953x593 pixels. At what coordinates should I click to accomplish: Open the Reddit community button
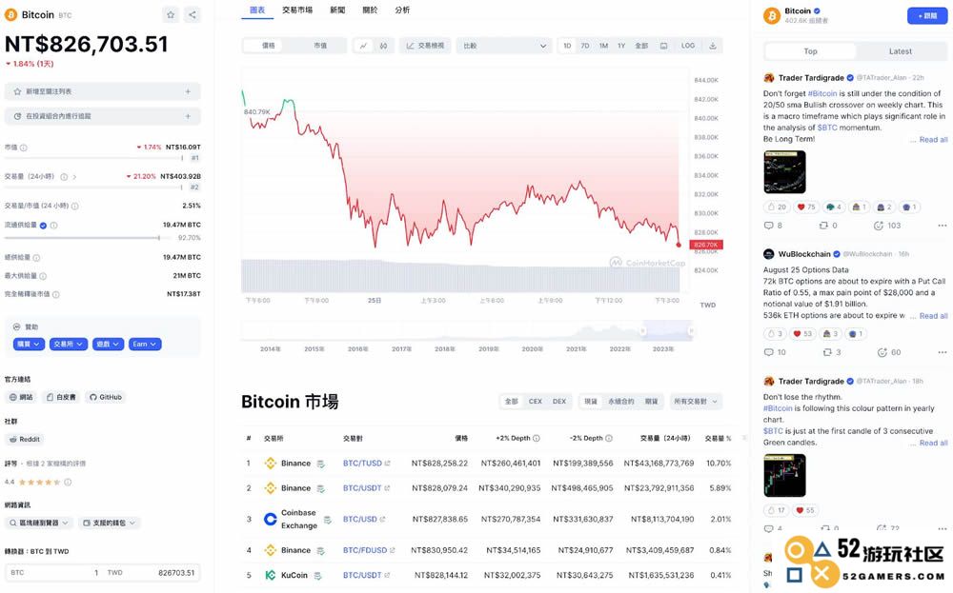point(25,439)
